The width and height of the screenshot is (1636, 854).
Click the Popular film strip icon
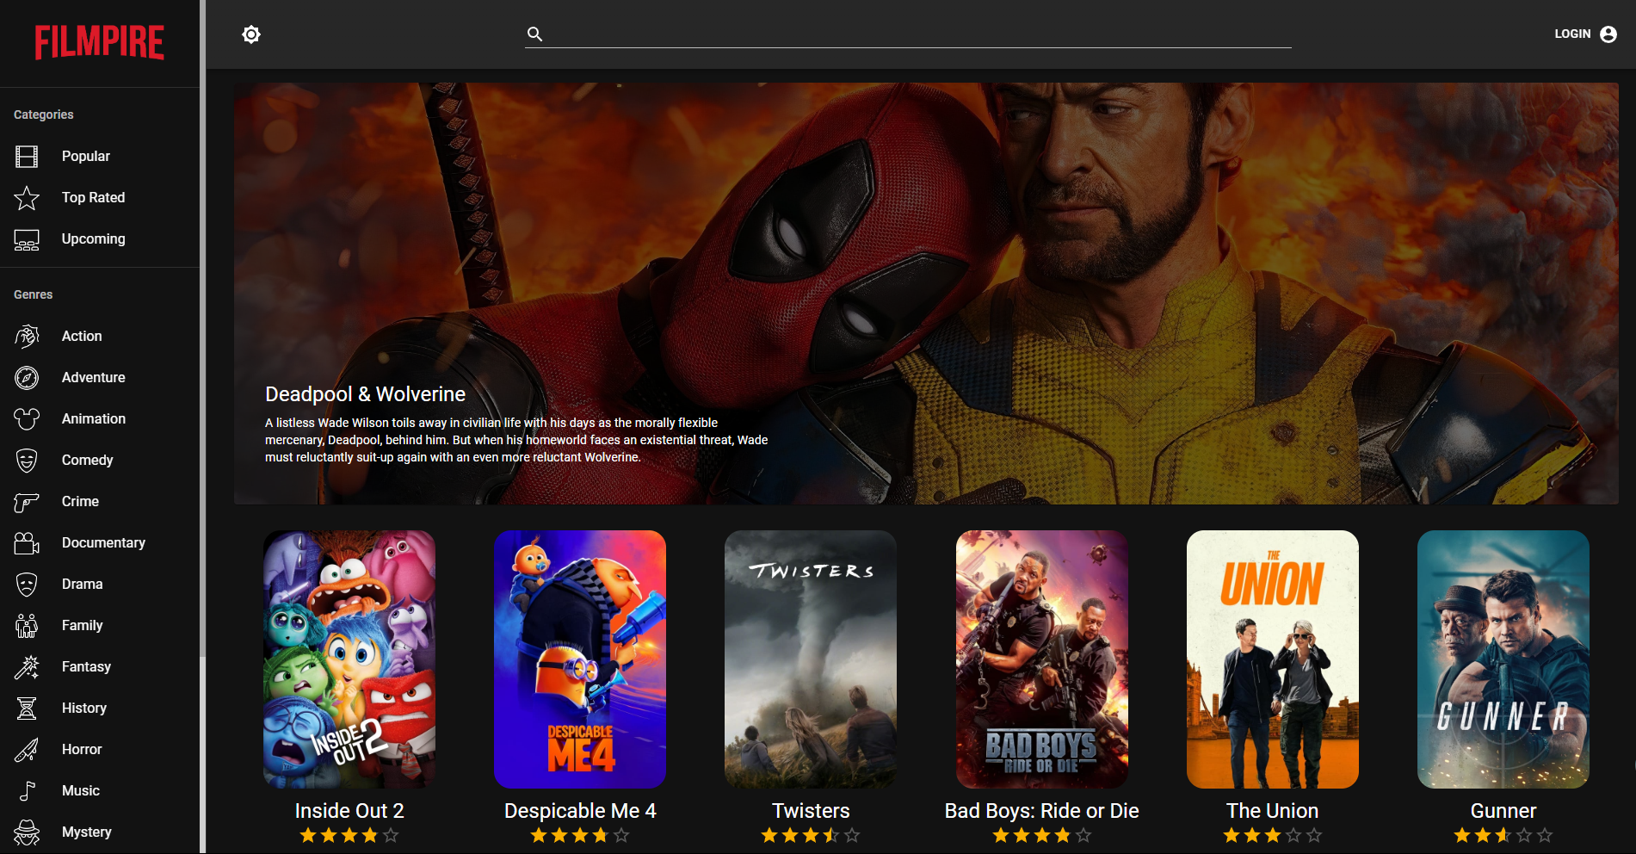click(27, 157)
